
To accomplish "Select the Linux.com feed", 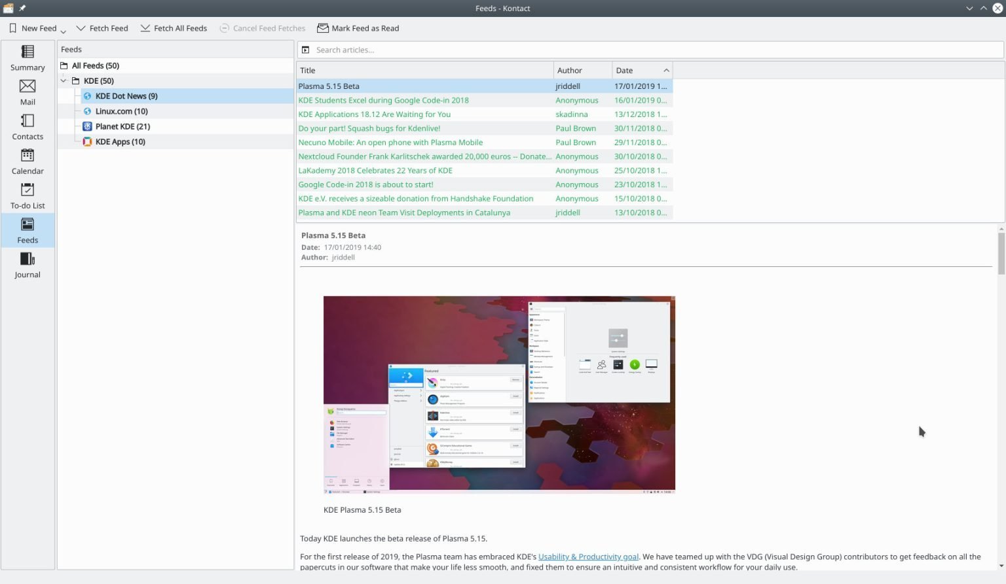I will pos(122,111).
